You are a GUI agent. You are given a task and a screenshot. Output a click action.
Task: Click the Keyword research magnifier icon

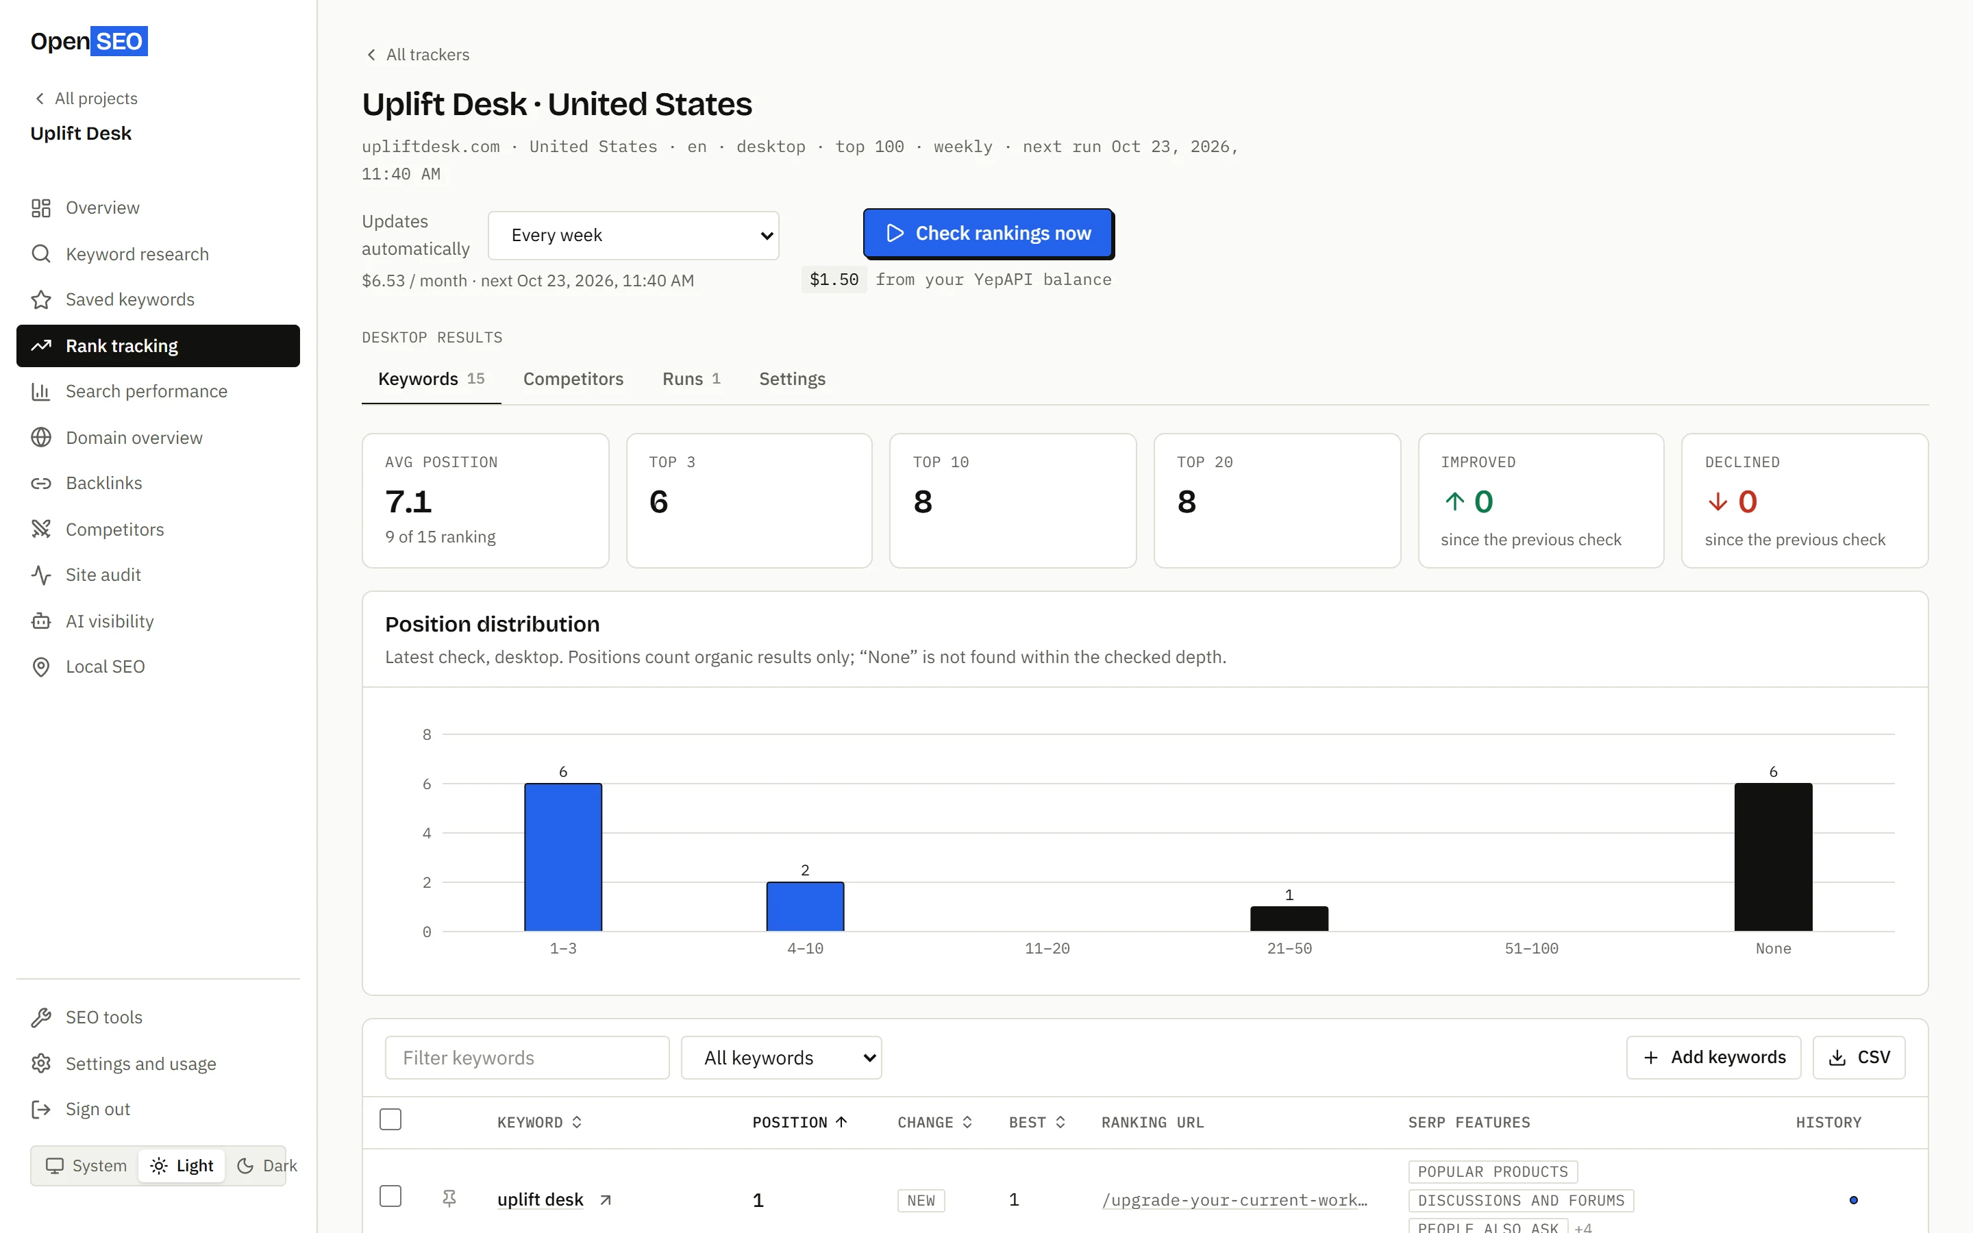(41, 253)
